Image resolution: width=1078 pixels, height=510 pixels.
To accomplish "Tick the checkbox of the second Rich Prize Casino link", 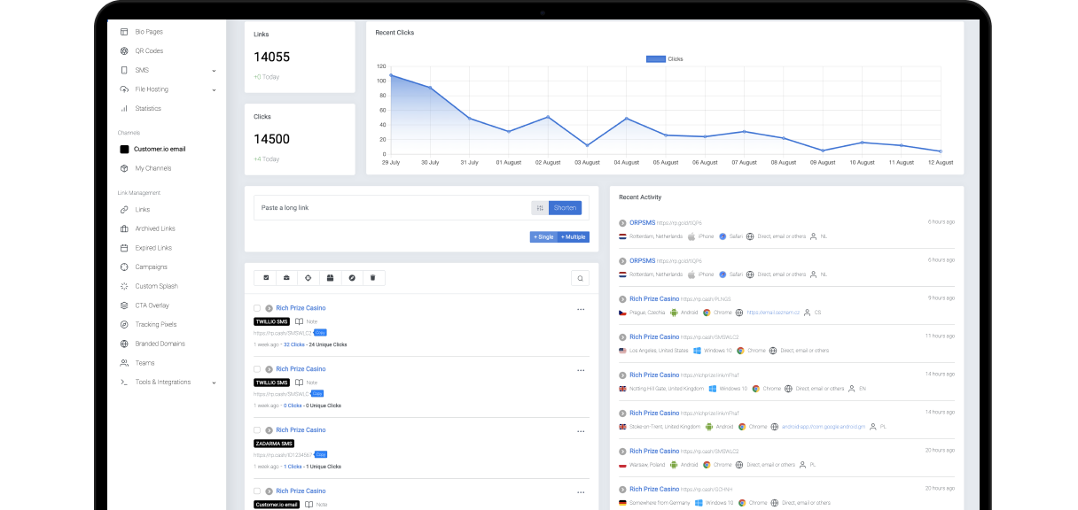I will (257, 369).
